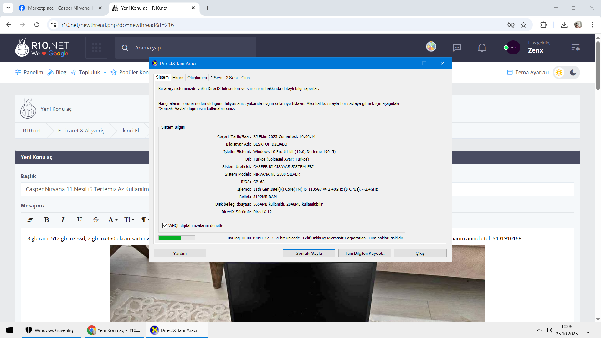Click the browser address bar URL

coord(118,25)
